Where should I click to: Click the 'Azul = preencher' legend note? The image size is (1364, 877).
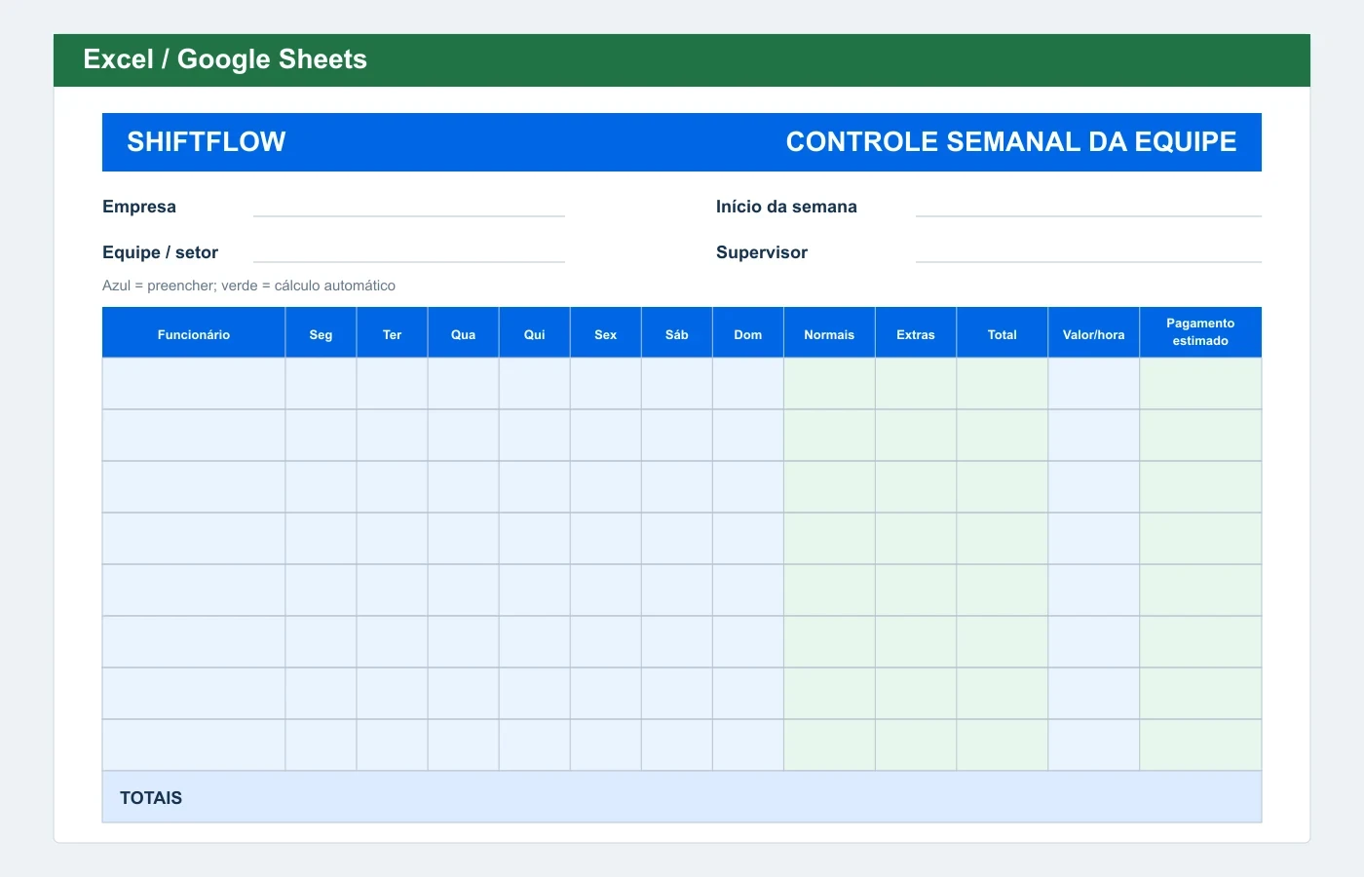click(248, 286)
